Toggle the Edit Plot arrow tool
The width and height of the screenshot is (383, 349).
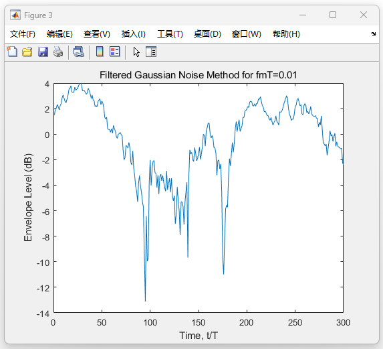pyautogui.click(x=136, y=52)
